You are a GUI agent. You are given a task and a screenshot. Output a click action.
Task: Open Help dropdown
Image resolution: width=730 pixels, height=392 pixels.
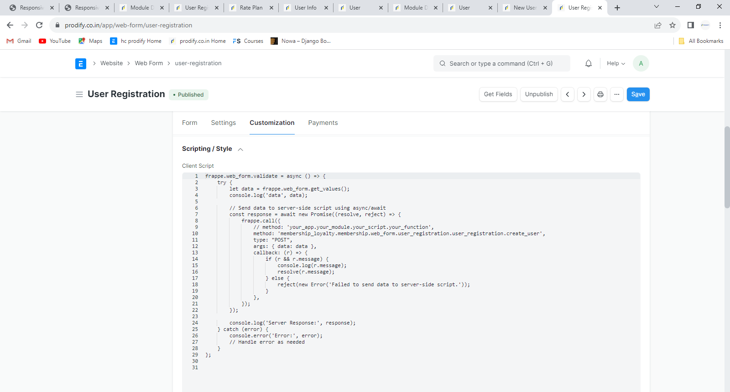coord(616,63)
